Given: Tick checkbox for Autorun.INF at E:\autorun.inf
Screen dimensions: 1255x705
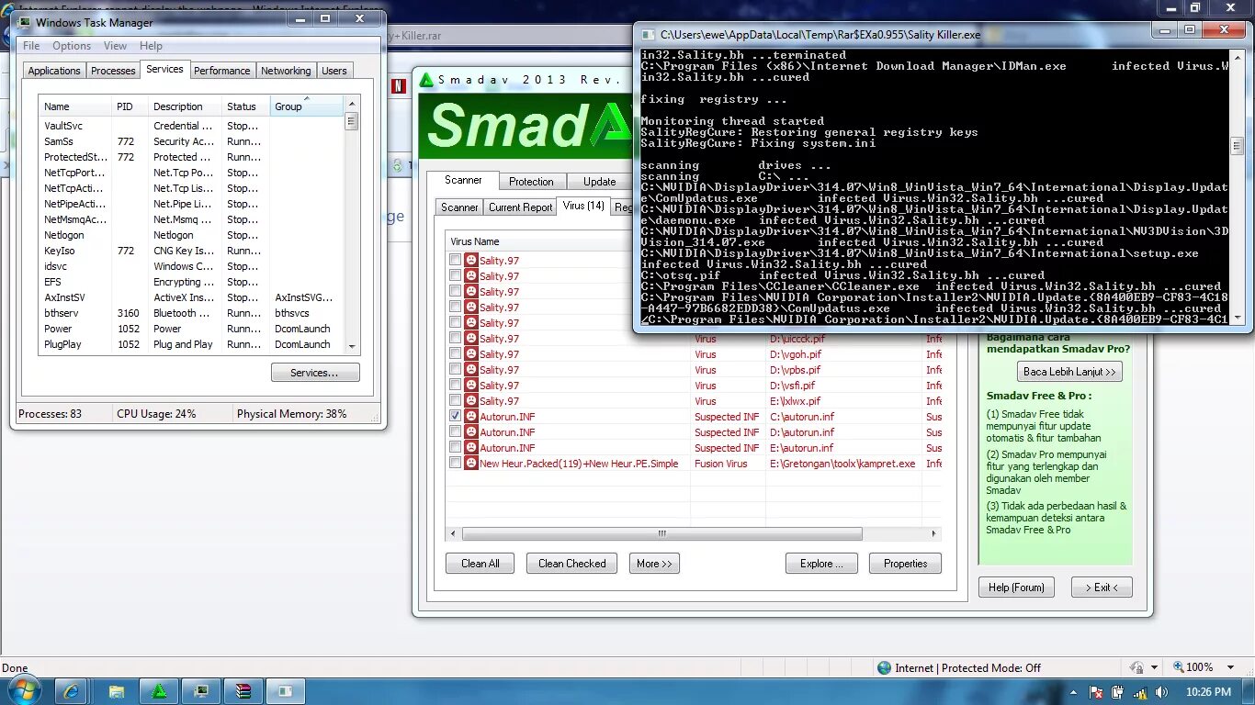Looking at the screenshot, I should [455, 448].
